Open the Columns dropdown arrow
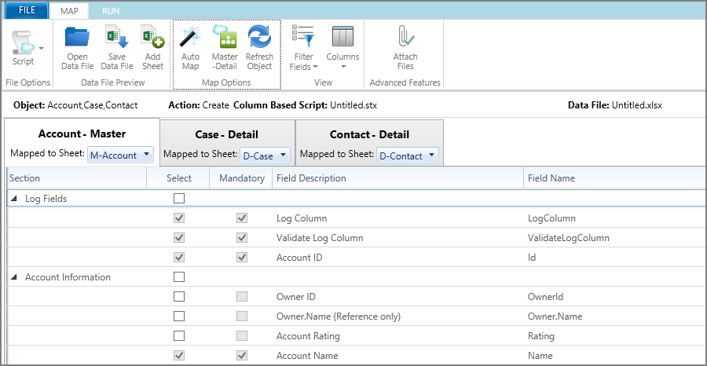Viewport: 707px width, 366px height. click(x=343, y=68)
